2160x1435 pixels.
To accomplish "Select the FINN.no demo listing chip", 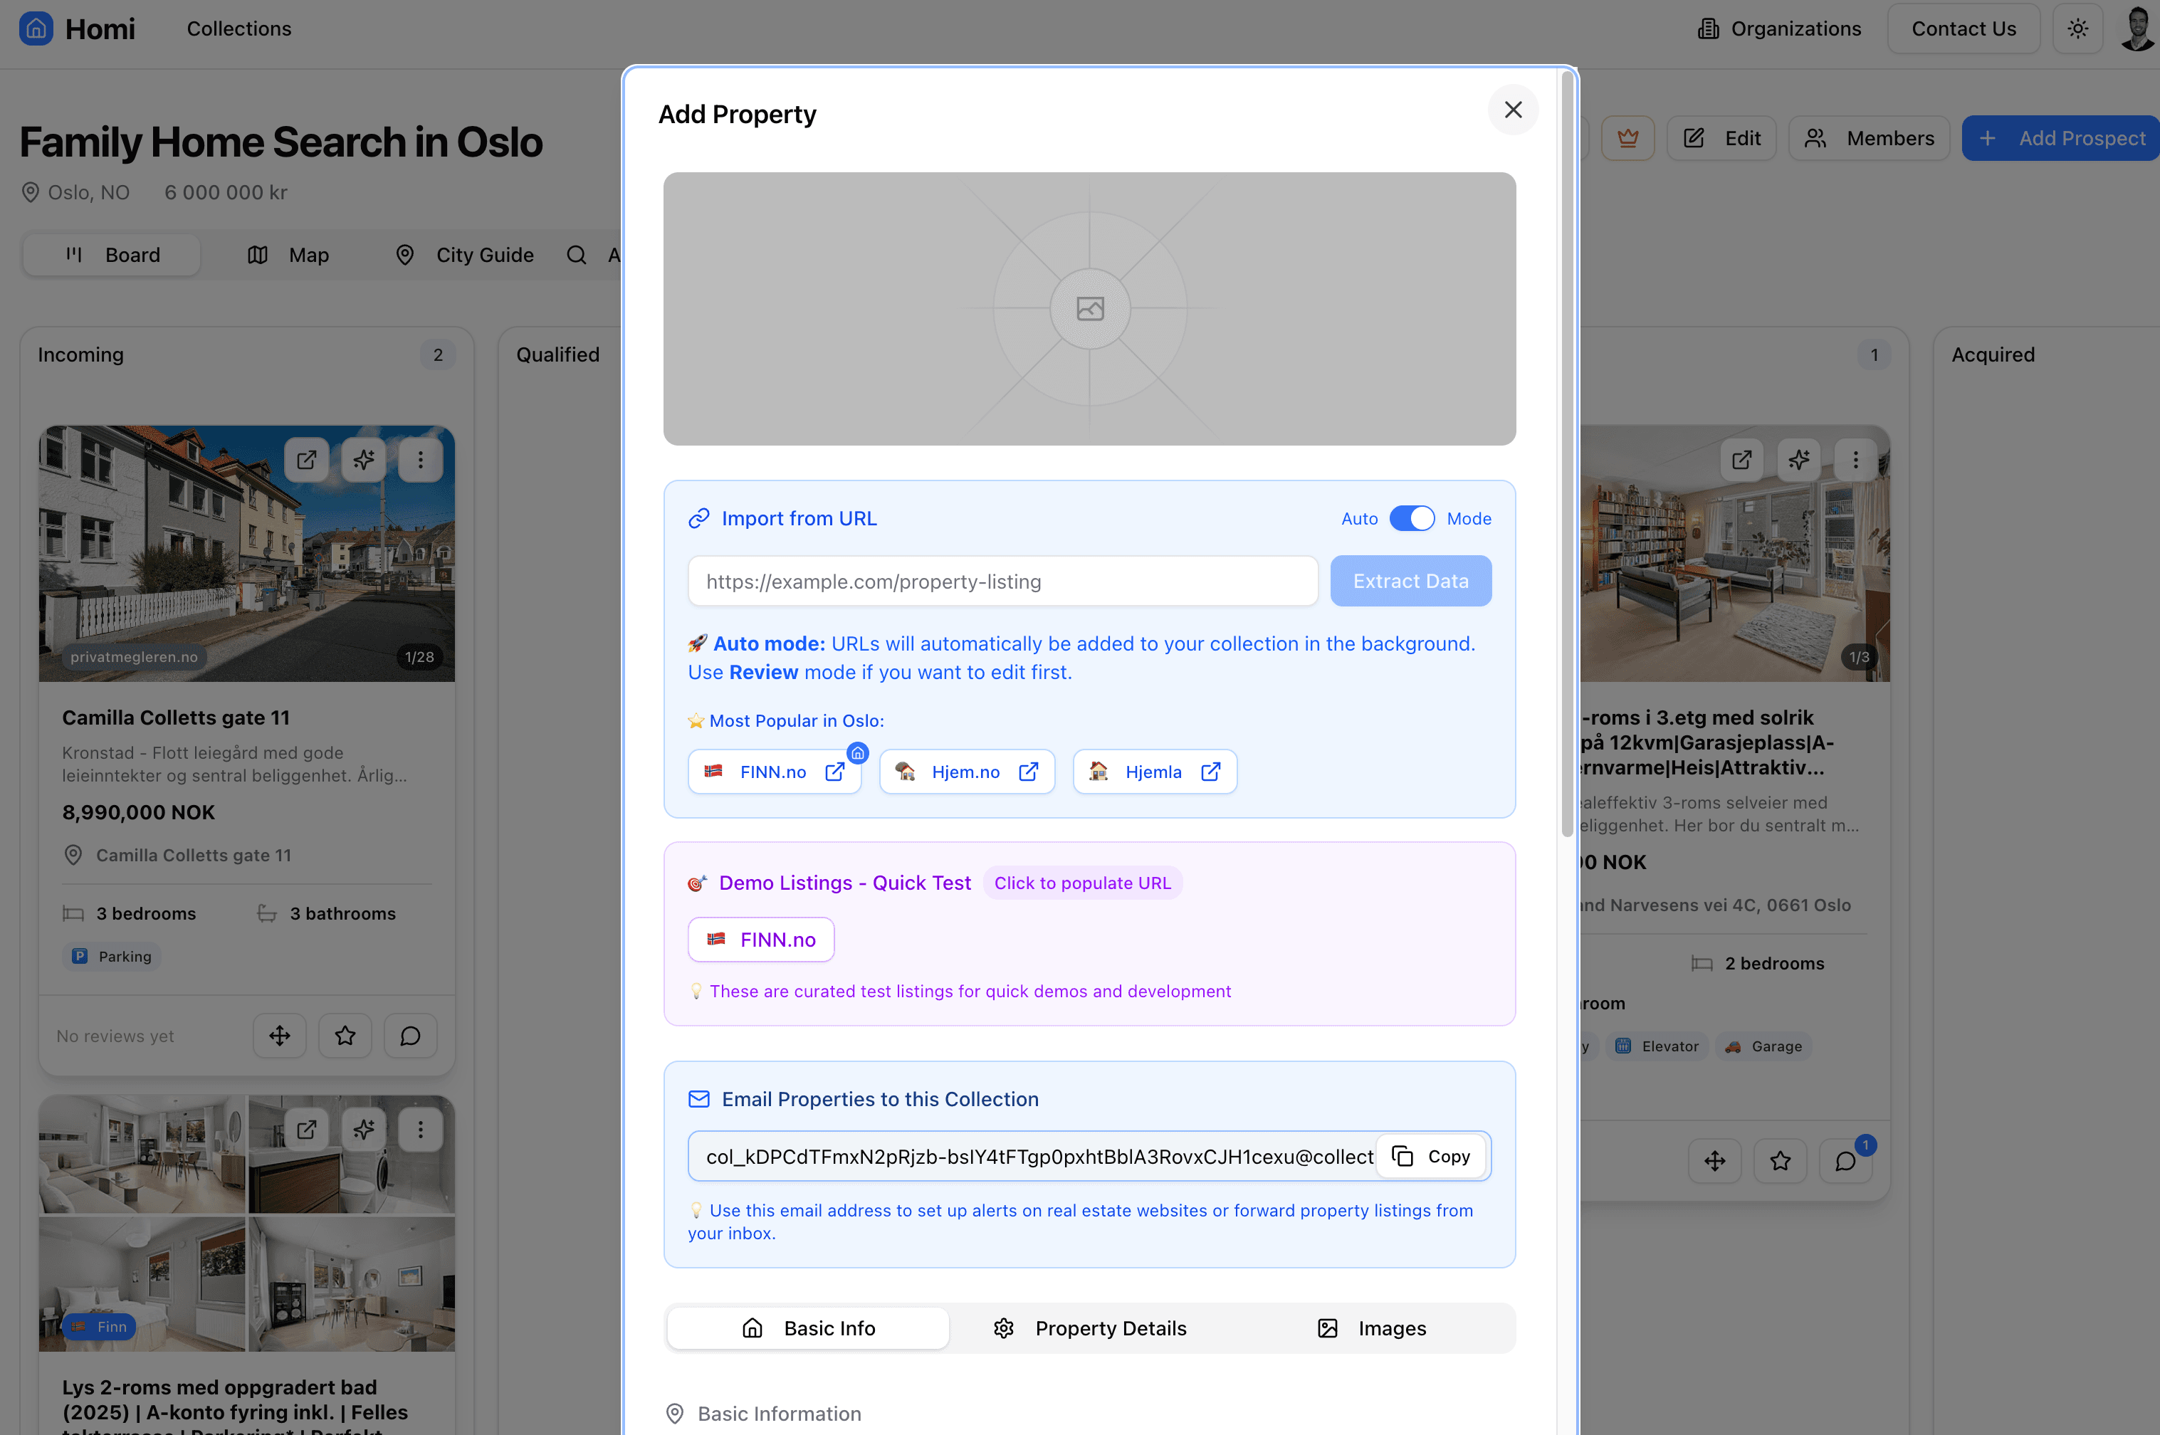I will (x=760, y=939).
